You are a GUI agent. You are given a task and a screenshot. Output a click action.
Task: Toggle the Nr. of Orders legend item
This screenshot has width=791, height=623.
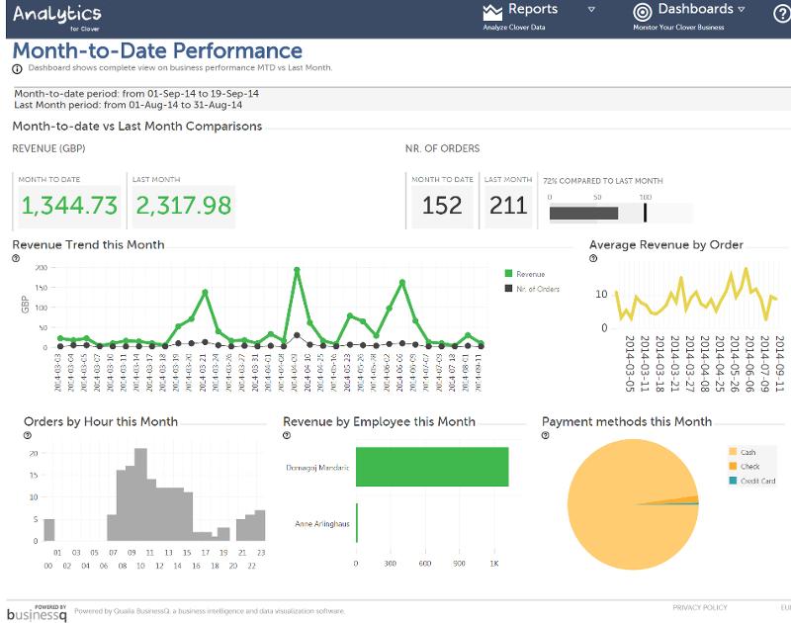coord(532,289)
